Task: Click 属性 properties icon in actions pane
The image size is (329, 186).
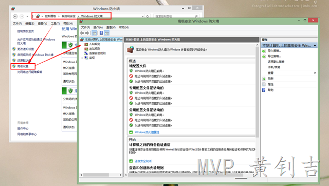Action: click(x=264, y=84)
